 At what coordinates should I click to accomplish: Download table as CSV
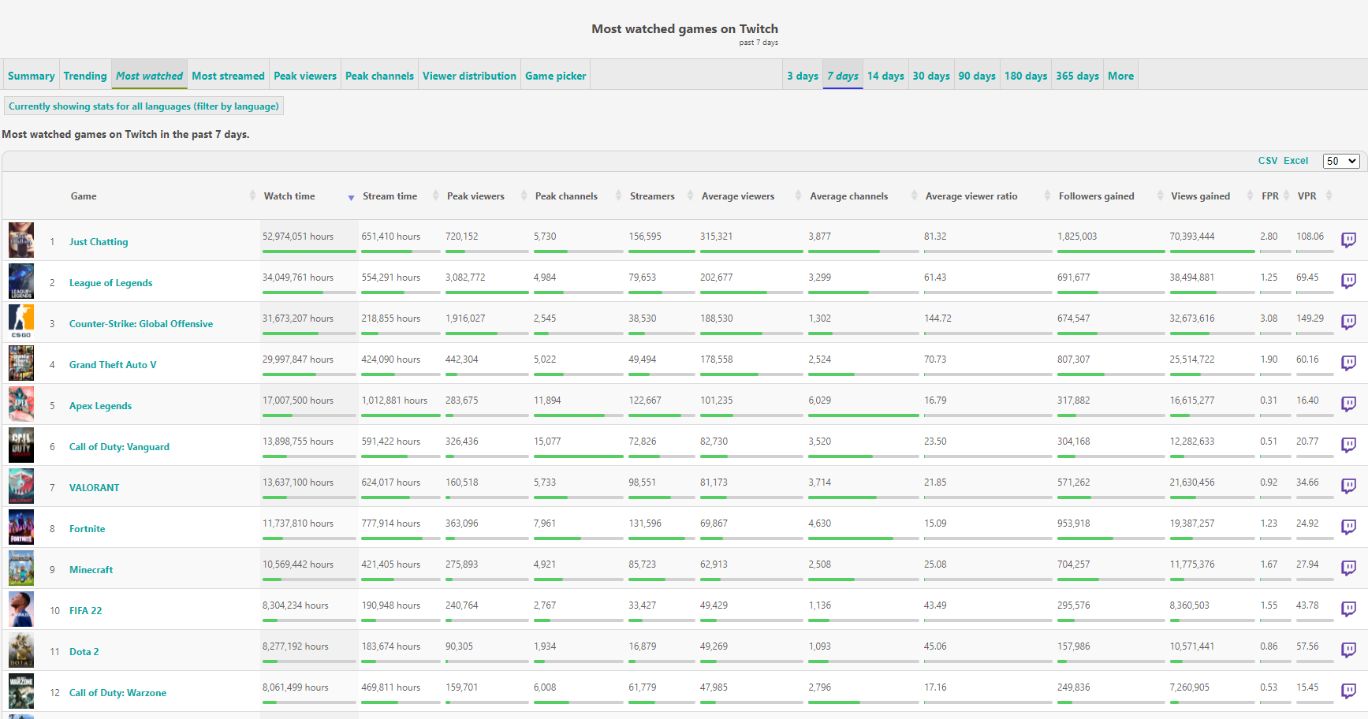pyautogui.click(x=1268, y=161)
